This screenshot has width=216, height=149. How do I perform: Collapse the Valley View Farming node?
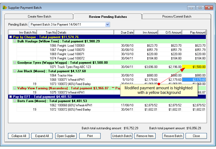(x=15, y=88)
